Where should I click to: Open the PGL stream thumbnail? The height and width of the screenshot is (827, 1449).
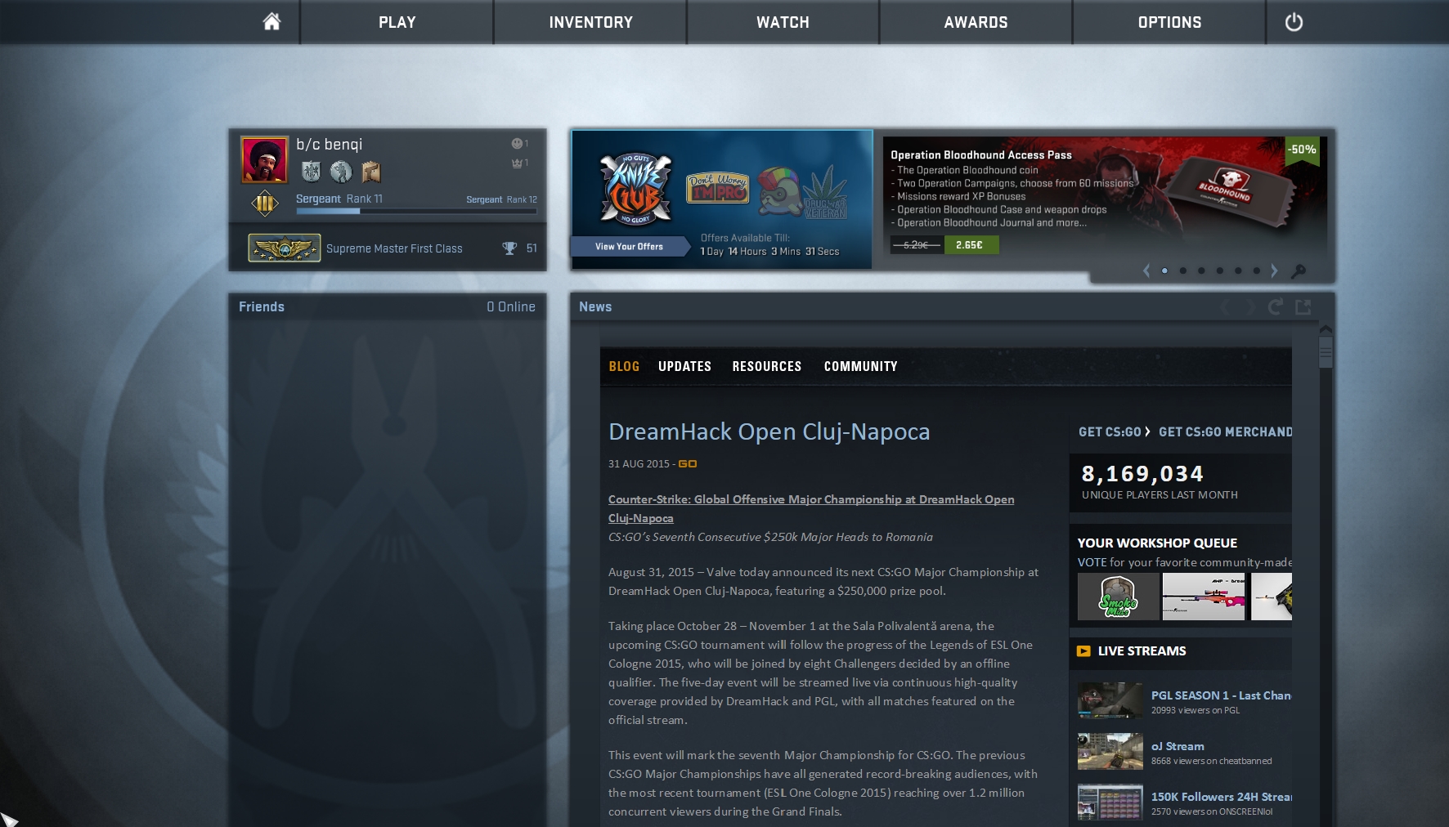(x=1110, y=700)
